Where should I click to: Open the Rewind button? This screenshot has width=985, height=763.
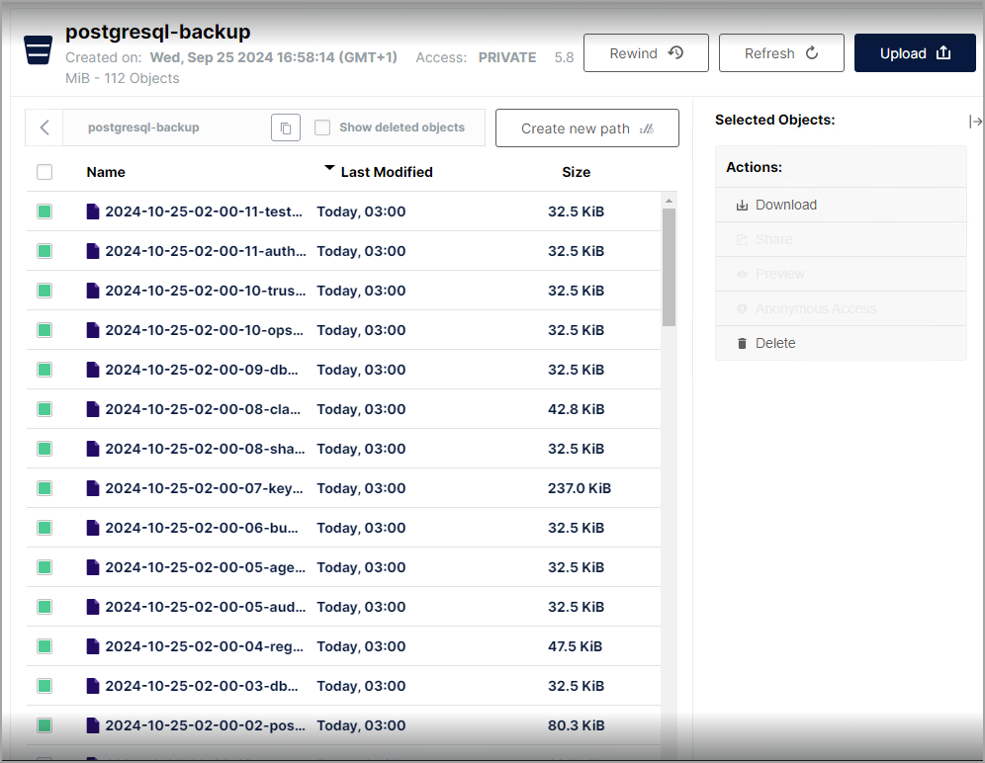click(646, 53)
